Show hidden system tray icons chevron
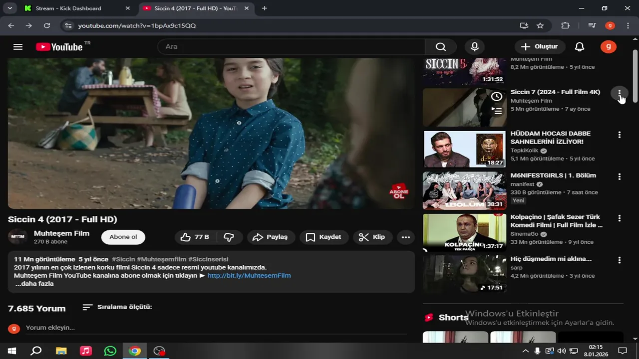The width and height of the screenshot is (639, 359). click(525, 351)
